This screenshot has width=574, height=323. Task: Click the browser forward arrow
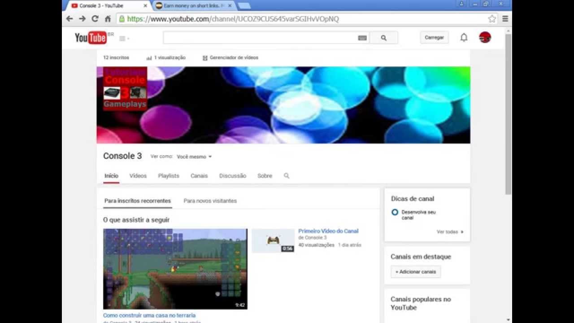(82, 19)
